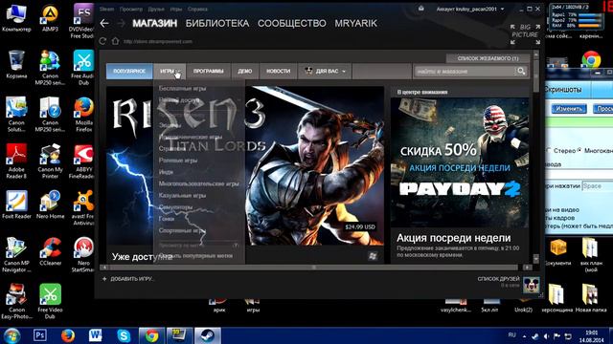The height and width of the screenshot is (344, 613).
Task: Open CCleaner desktop shortcut
Action: (50, 251)
